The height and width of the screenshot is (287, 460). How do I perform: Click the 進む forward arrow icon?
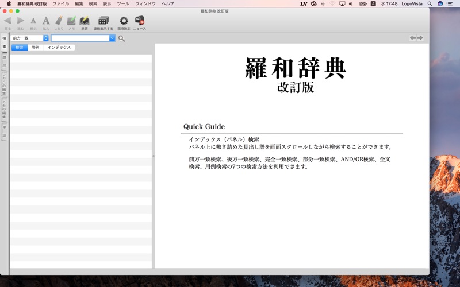click(20, 21)
